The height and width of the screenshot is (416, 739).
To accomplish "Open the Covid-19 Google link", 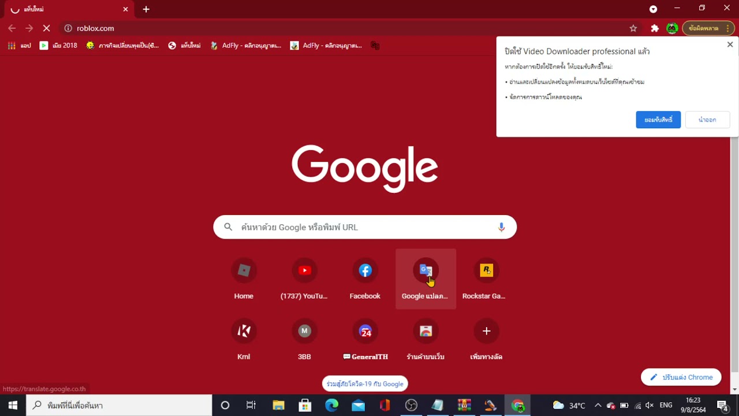I will pyautogui.click(x=365, y=384).
